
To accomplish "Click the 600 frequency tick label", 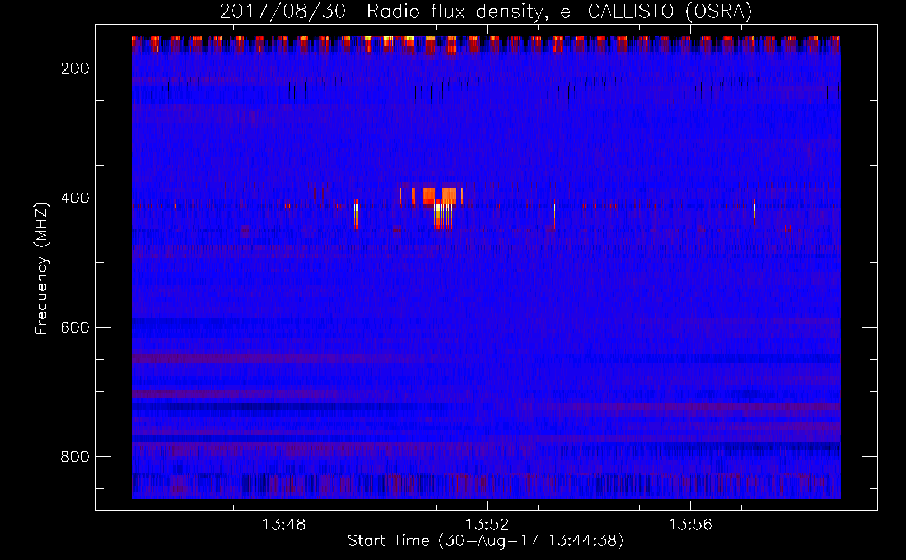I will (75, 328).
